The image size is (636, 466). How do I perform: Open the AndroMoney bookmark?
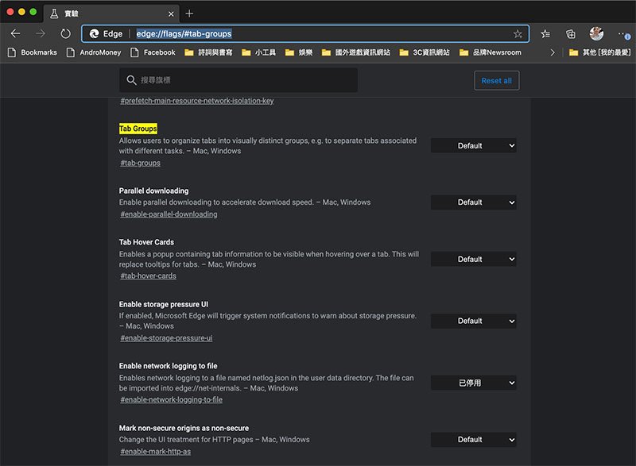(x=94, y=52)
